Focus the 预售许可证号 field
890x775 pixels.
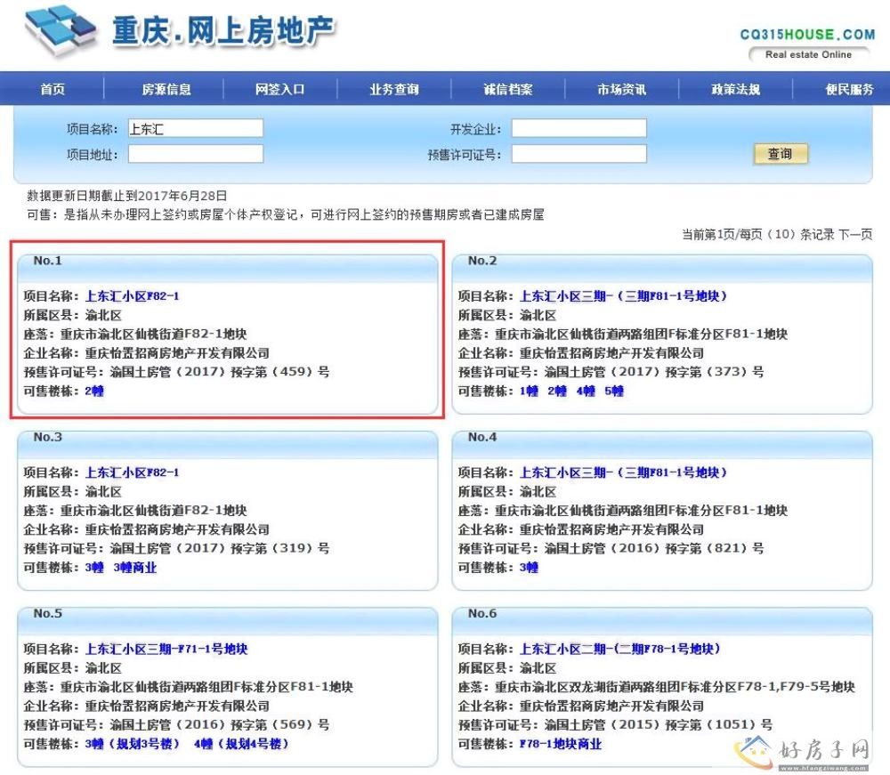[578, 154]
